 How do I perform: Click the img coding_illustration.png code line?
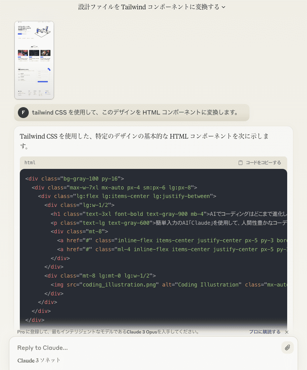pyautogui.click(x=172, y=285)
